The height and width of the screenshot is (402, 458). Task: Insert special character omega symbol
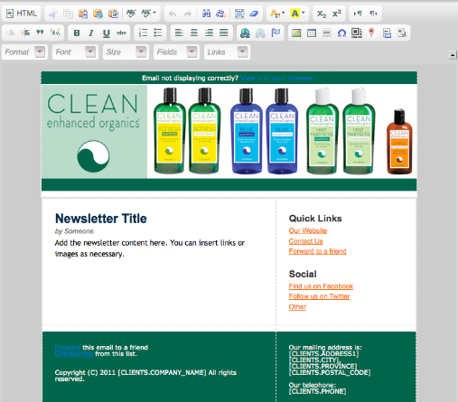(341, 33)
